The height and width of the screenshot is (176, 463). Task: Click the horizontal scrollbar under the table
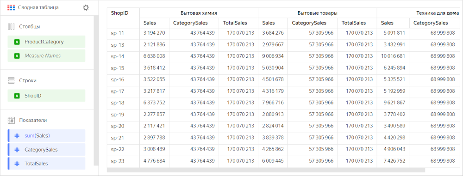coord(266,170)
